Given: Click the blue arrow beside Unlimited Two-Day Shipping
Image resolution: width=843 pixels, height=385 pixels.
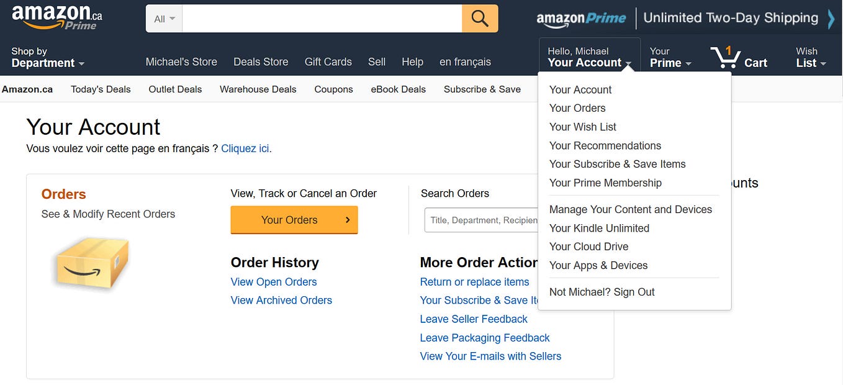Looking at the screenshot, I should click(x=831, y=19).
